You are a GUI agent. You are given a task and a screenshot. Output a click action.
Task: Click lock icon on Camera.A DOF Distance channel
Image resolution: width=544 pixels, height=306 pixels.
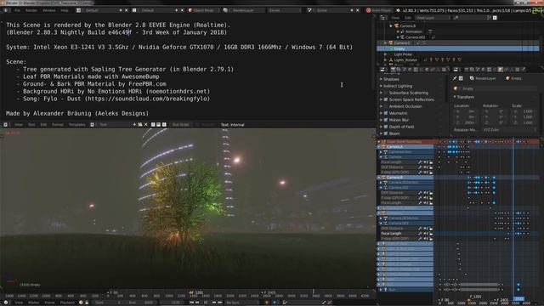coord(431,167)
